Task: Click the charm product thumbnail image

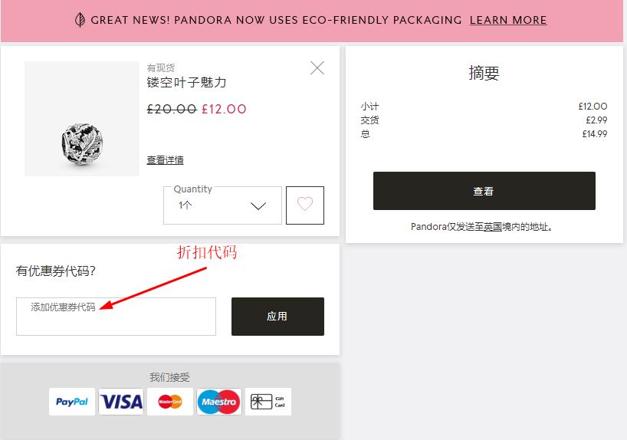Action: coord(82,119)
